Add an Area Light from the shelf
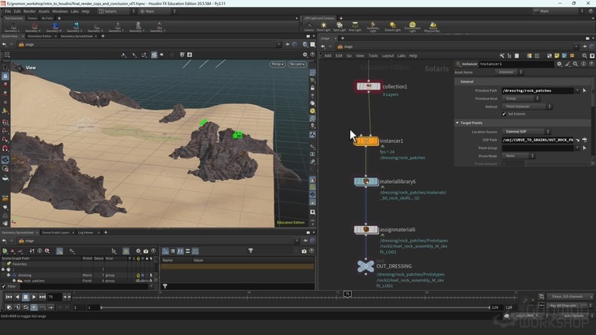Image resolution: width=596 pixels, height=335 pixels. click(x=355, y=27)
